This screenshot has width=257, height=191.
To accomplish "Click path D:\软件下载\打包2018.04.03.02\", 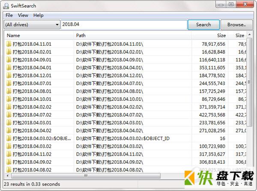I will click(110, 146).
